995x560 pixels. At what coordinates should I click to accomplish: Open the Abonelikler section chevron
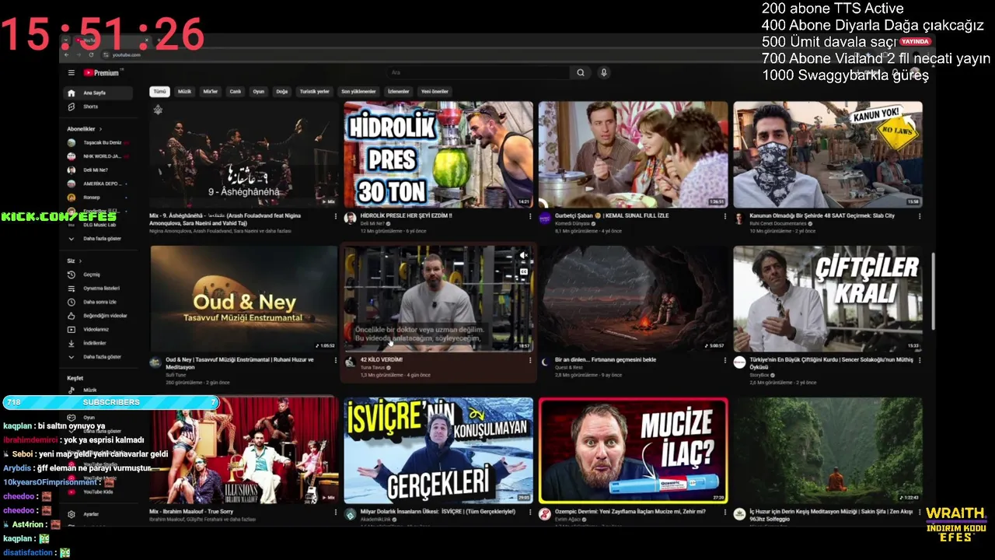pos(100,129)
